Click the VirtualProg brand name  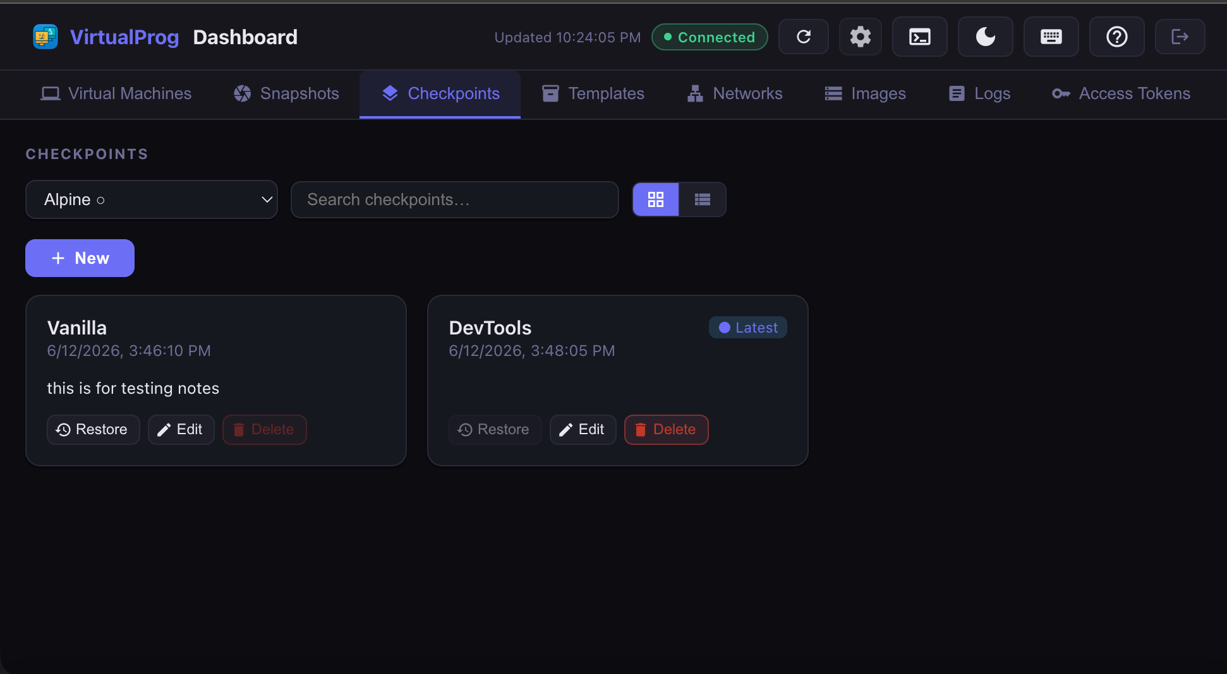point(124,37)
